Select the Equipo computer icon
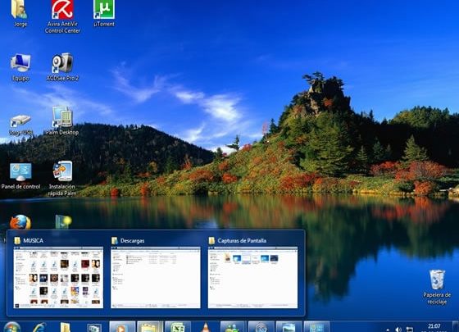This screenshot has height=332, width=459. (20, 67)
